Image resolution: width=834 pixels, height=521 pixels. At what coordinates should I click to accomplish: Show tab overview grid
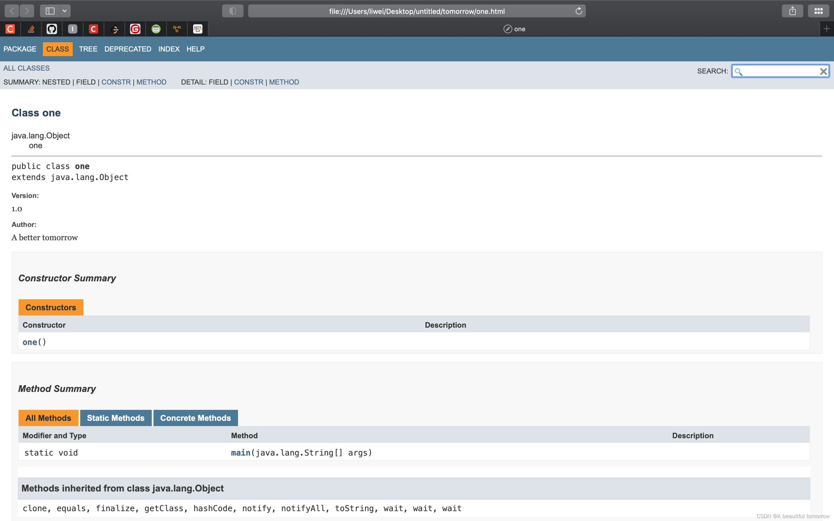pyautogui.click(x=818, y=11)
